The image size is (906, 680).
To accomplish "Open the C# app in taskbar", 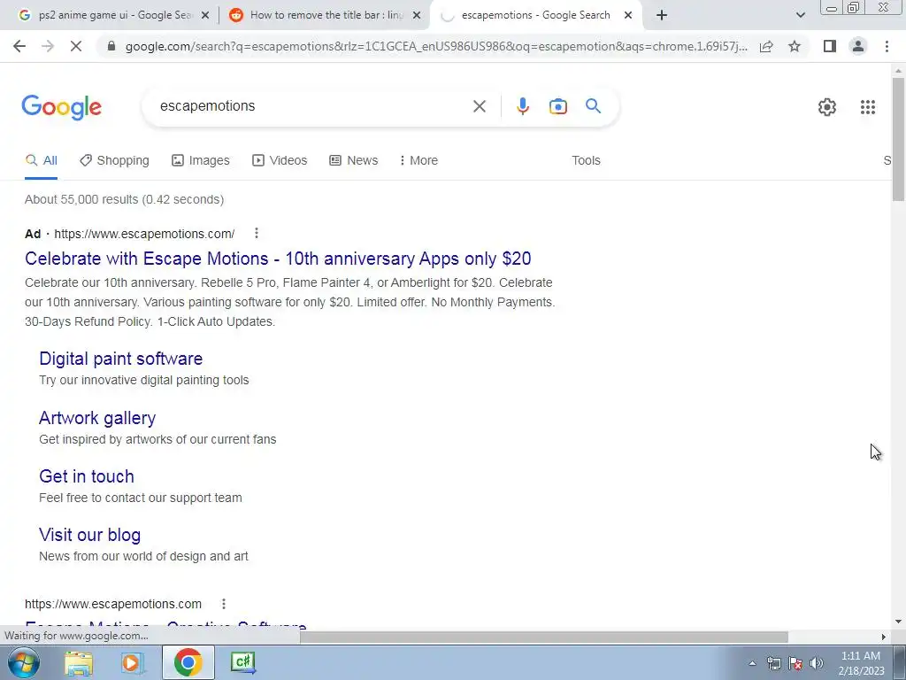I will coord(242,662).
